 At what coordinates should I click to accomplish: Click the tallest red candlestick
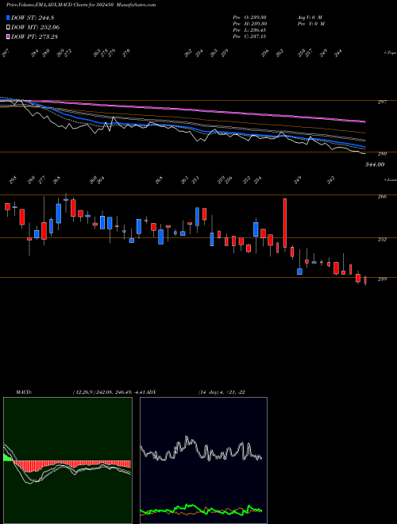tap(285, 223)
